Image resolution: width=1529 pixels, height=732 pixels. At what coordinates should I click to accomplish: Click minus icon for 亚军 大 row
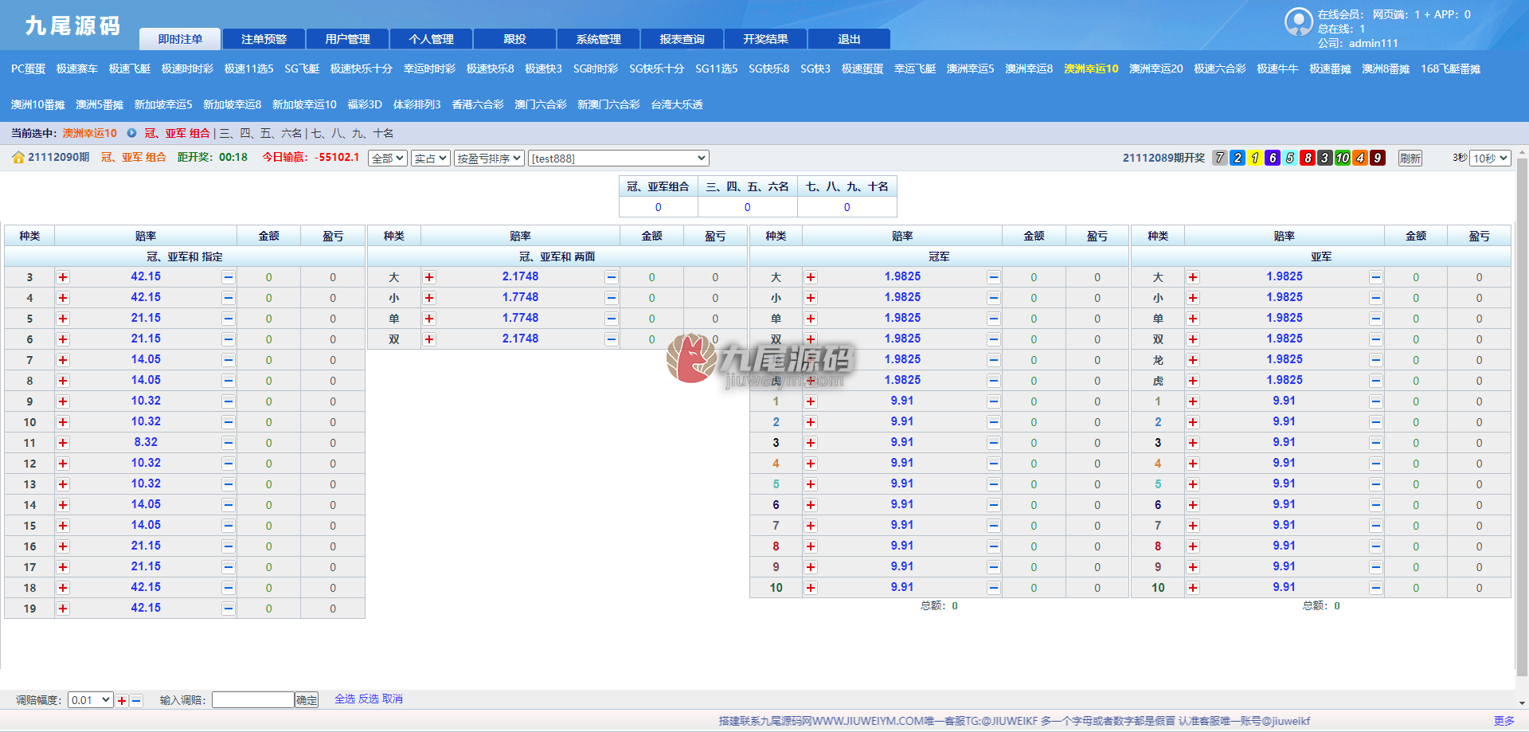(x=1376, y=277)
